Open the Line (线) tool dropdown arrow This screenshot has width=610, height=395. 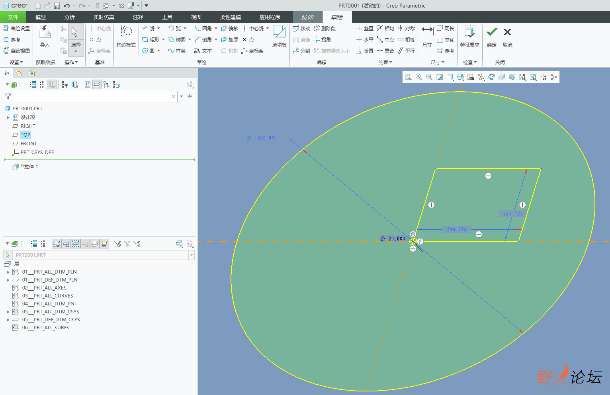158,28
